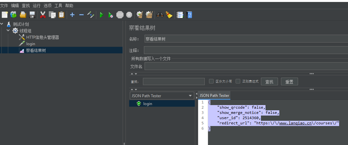Open the www.lanqiao.cn link in response
This screenshot has width=348, height=145.
(295, 123)
